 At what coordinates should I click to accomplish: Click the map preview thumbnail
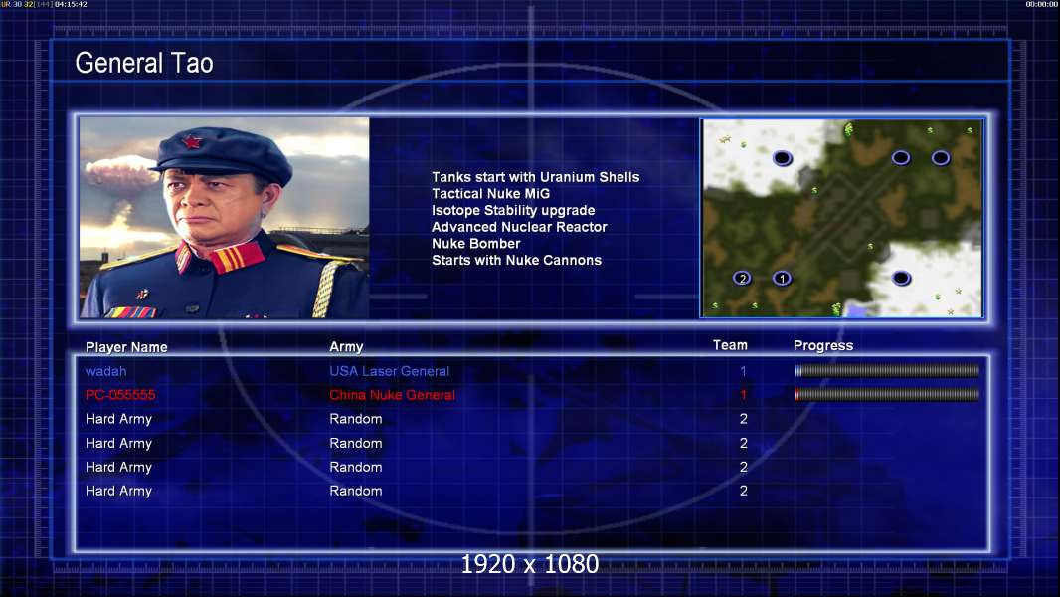coord(841,218)
